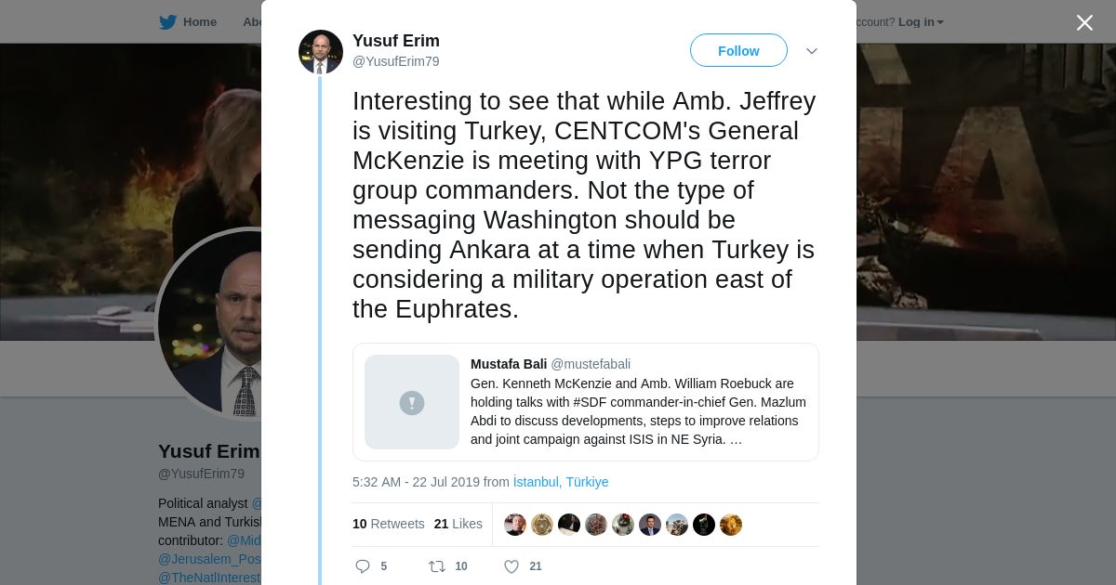This screenshot has width=1116, height=585.
Task: Click first liker's avatar in row
Action: [515, 525]
